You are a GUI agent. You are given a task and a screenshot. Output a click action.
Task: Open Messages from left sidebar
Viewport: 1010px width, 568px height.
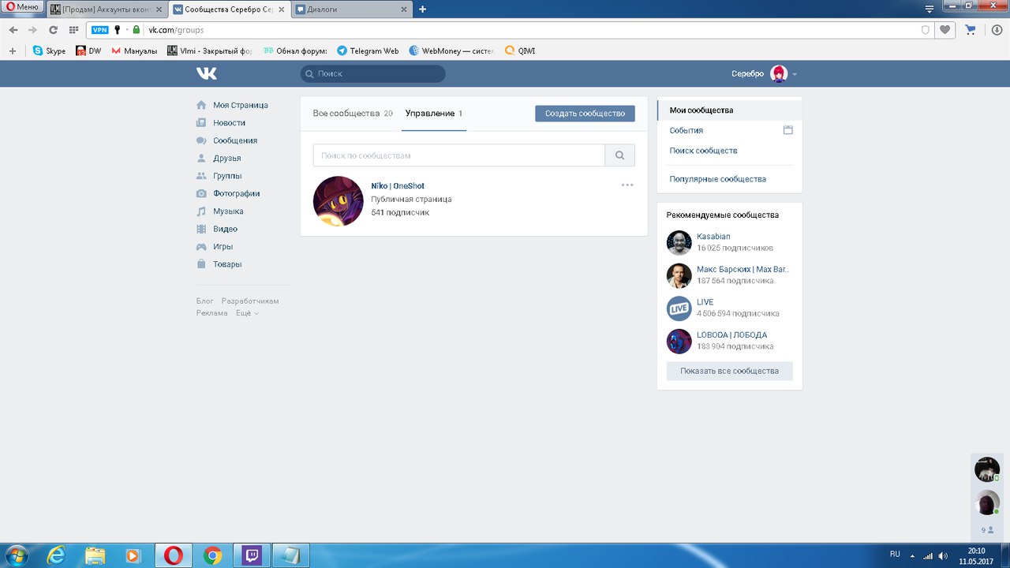[234, 140]
